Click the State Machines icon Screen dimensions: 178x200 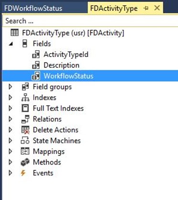(25, 141)
